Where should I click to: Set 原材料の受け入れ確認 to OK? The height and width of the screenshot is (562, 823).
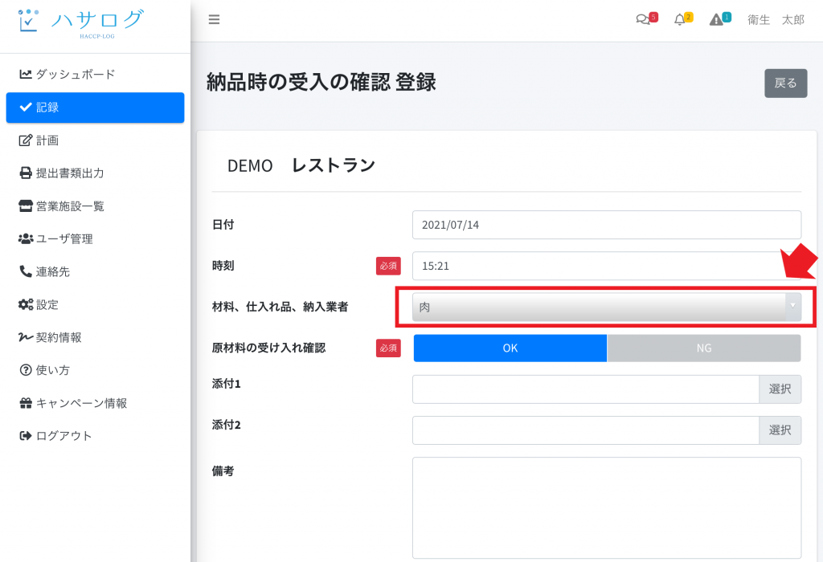(x=510, y=348)
